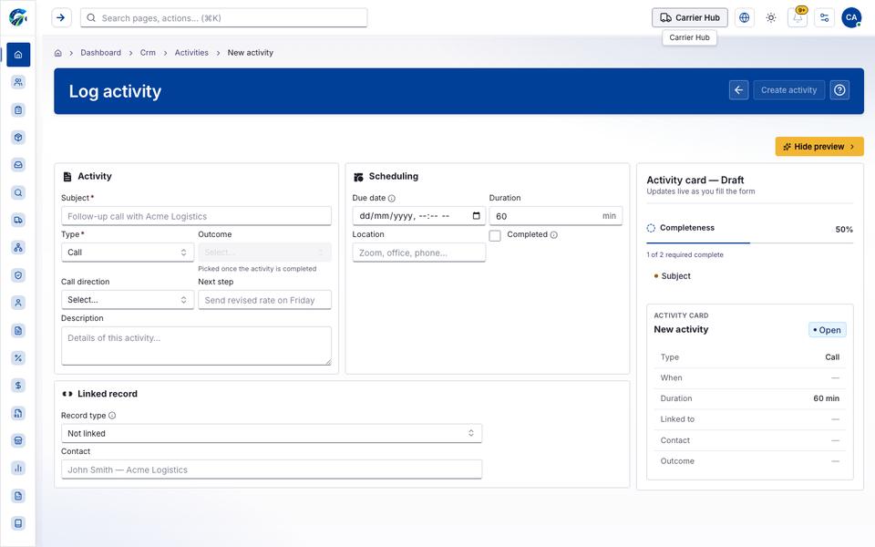Viewport: 875px width, 547px height.
Task: Open notifications bell with 9+ badge
Action: [x=798, y=18]
